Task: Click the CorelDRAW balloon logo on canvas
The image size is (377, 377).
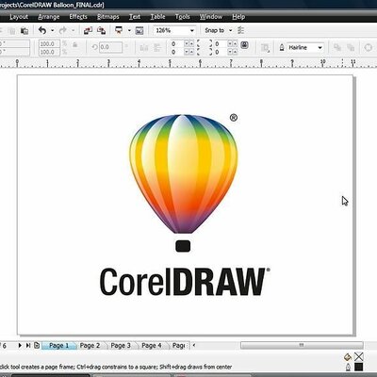Action: point(184,173)
